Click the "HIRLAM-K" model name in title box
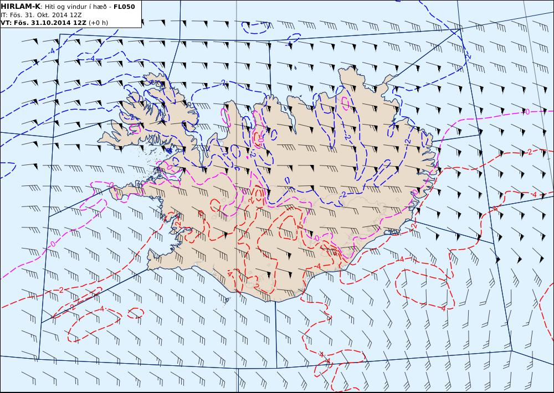Image resolution: width=554 pixels, height=393 pixels. coord(20,7)
